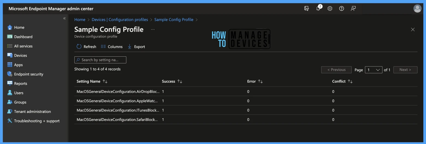
Task: Sort by Conflict column
Action: click(x=342, y=81)
